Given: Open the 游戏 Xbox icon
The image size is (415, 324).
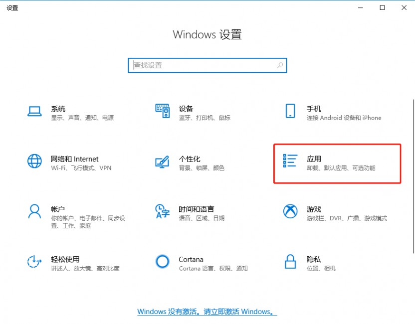Looking at the screenshot, I should pos(290,211).
